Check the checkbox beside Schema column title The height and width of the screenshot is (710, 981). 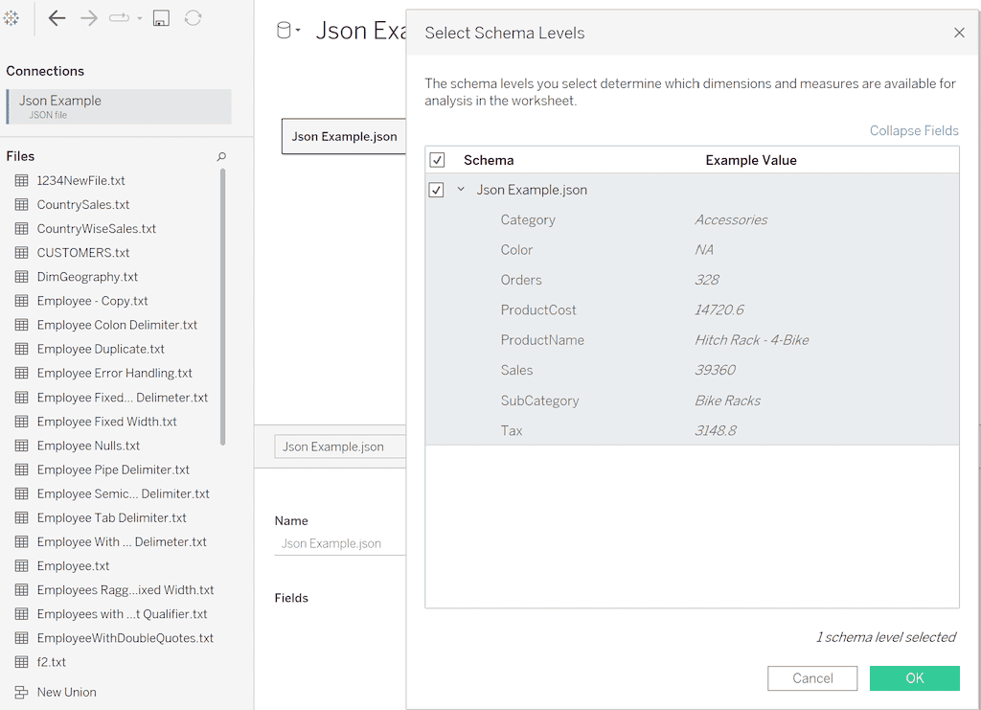(437, 159)
